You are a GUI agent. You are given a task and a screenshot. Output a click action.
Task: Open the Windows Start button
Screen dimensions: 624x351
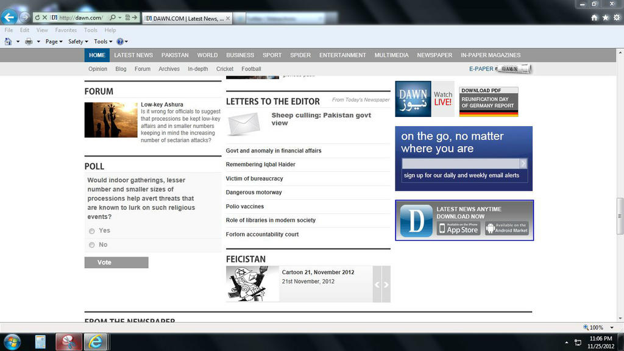(12, 342)
